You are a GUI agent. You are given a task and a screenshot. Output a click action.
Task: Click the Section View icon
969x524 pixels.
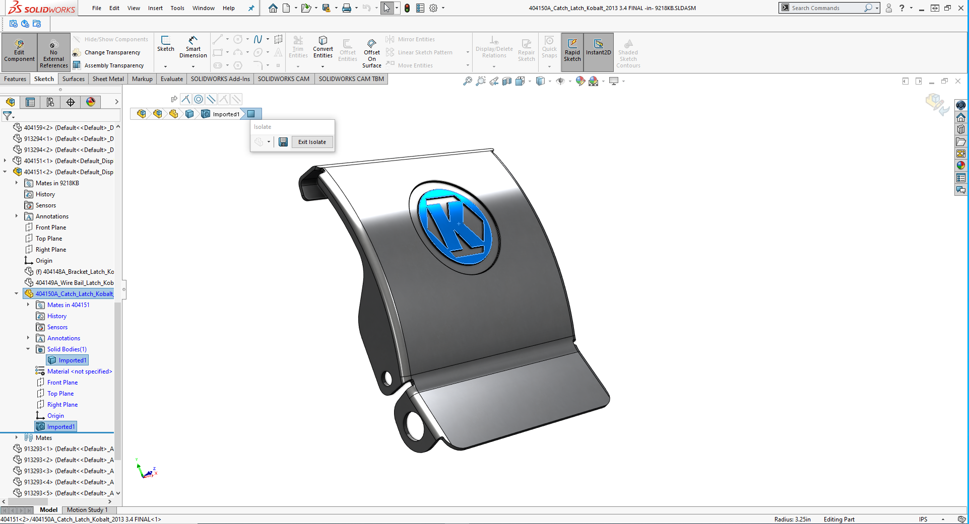click(x=507, y=81)
